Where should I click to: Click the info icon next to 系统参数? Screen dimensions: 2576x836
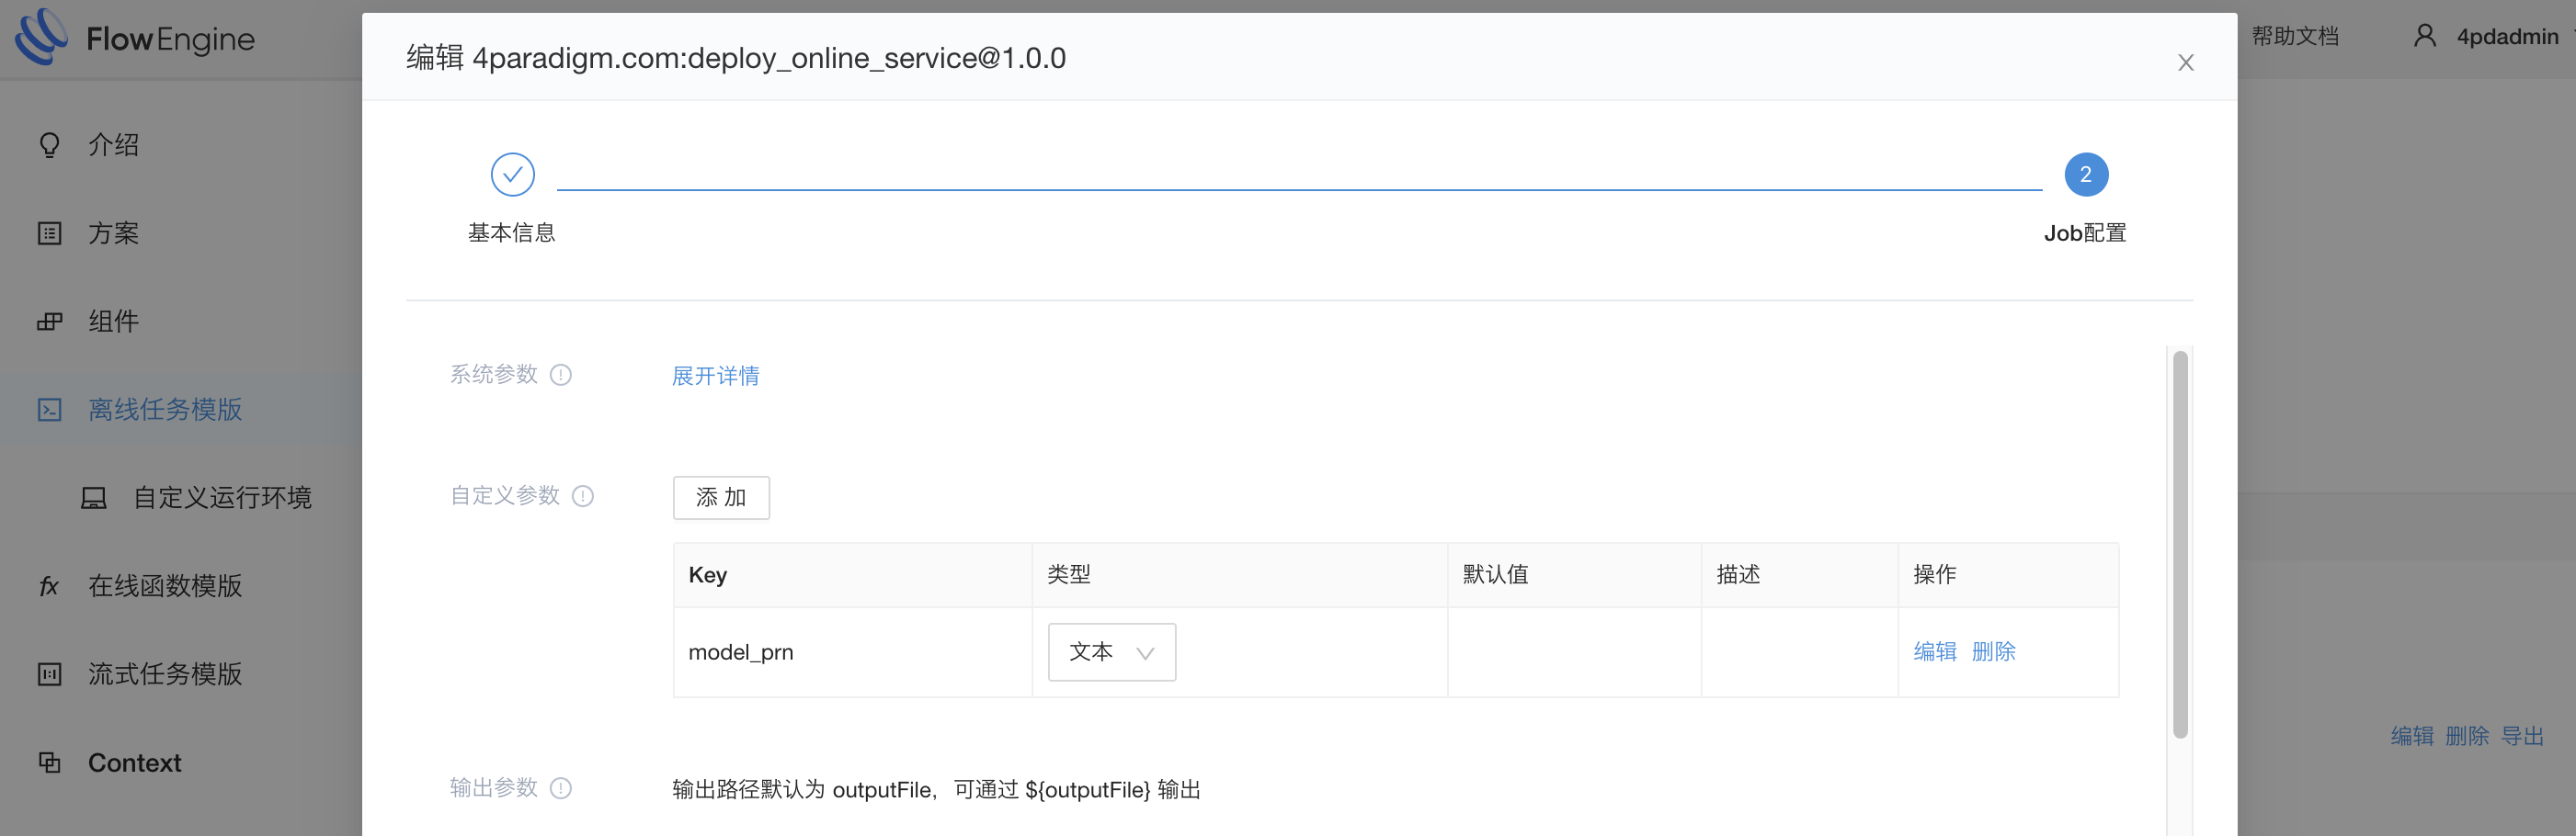[561, 375]
